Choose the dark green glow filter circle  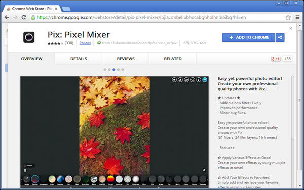[x=85, y=179]
